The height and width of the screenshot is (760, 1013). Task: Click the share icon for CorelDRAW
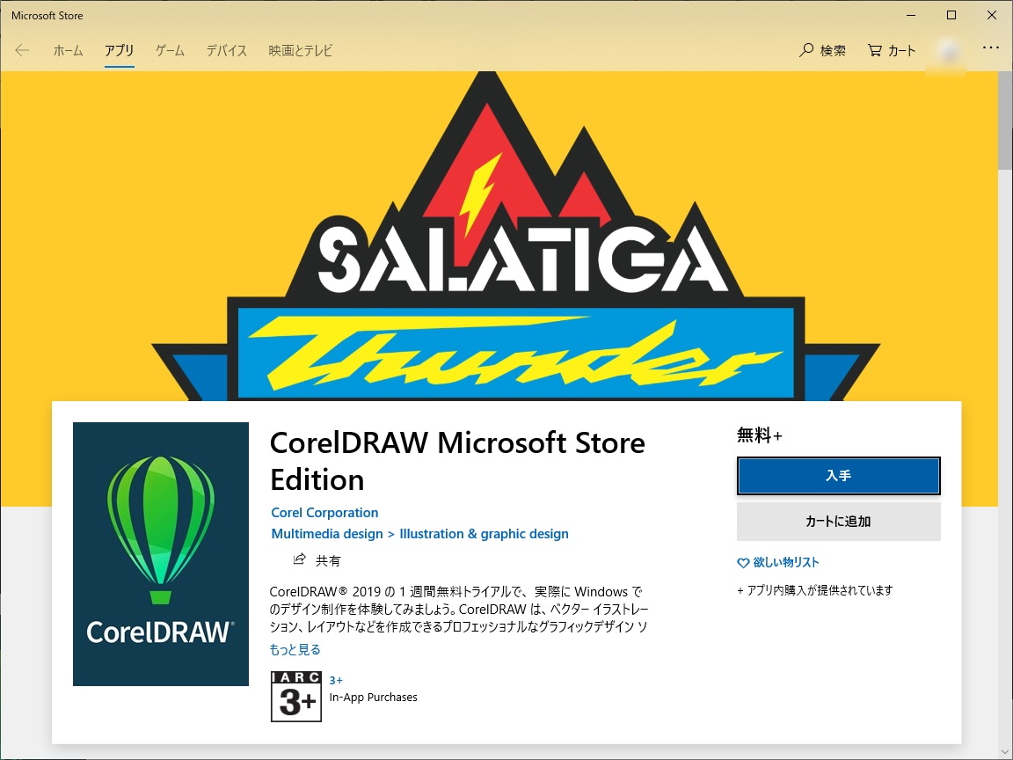(x=299, y=559)
